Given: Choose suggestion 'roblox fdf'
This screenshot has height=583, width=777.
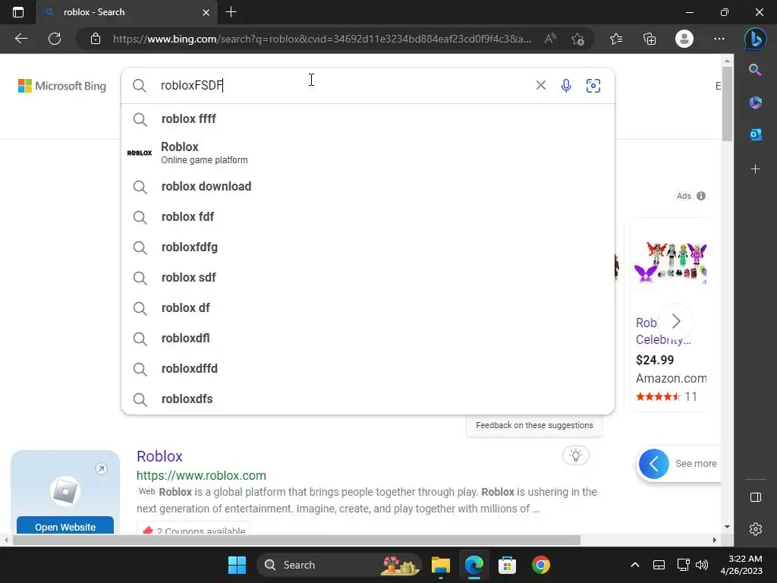Looking at the screenshot, I should coord(368,216).
